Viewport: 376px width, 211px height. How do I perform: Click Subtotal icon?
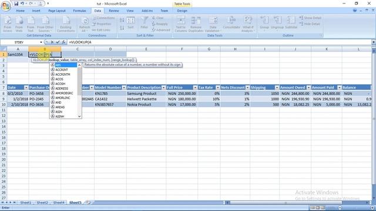click(x=291, y=23)
